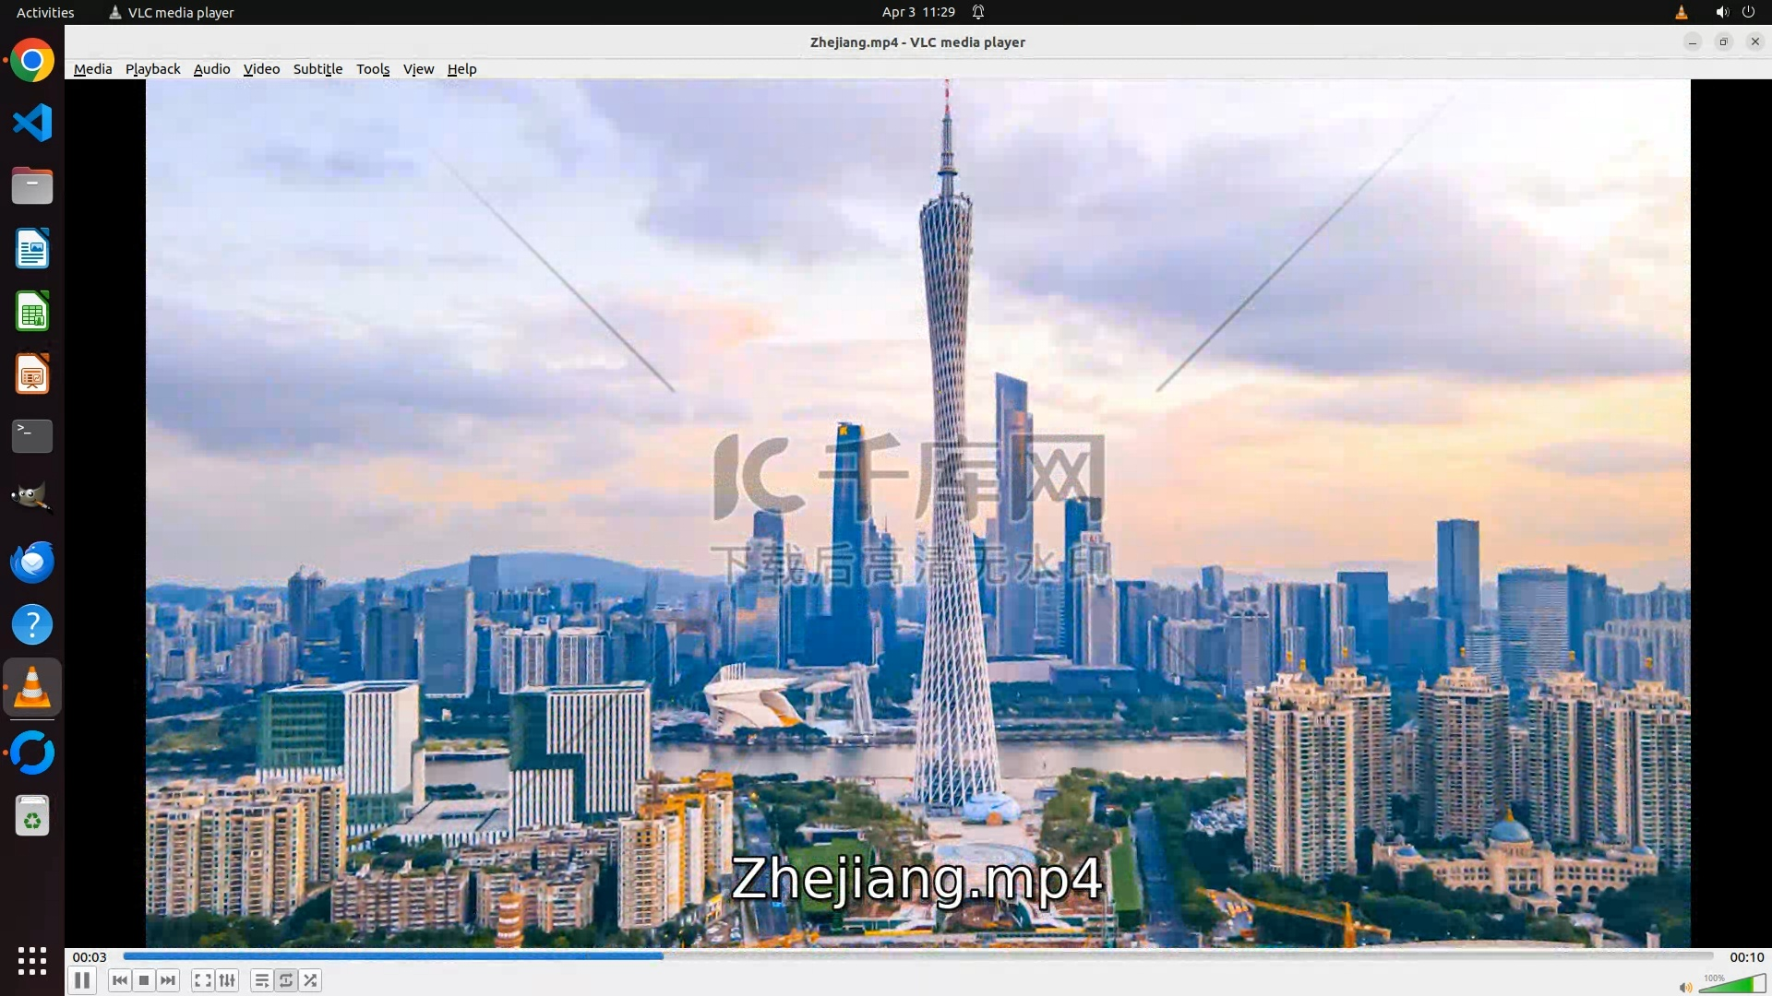Skip to previous media track
Image resolution: width=1772 pixels, height=996 pixels.
119,980
